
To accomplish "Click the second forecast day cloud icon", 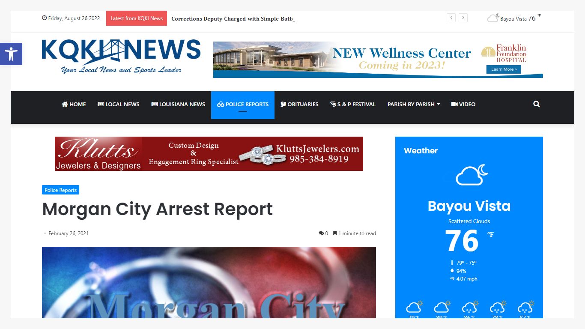I will click(442, 307).
